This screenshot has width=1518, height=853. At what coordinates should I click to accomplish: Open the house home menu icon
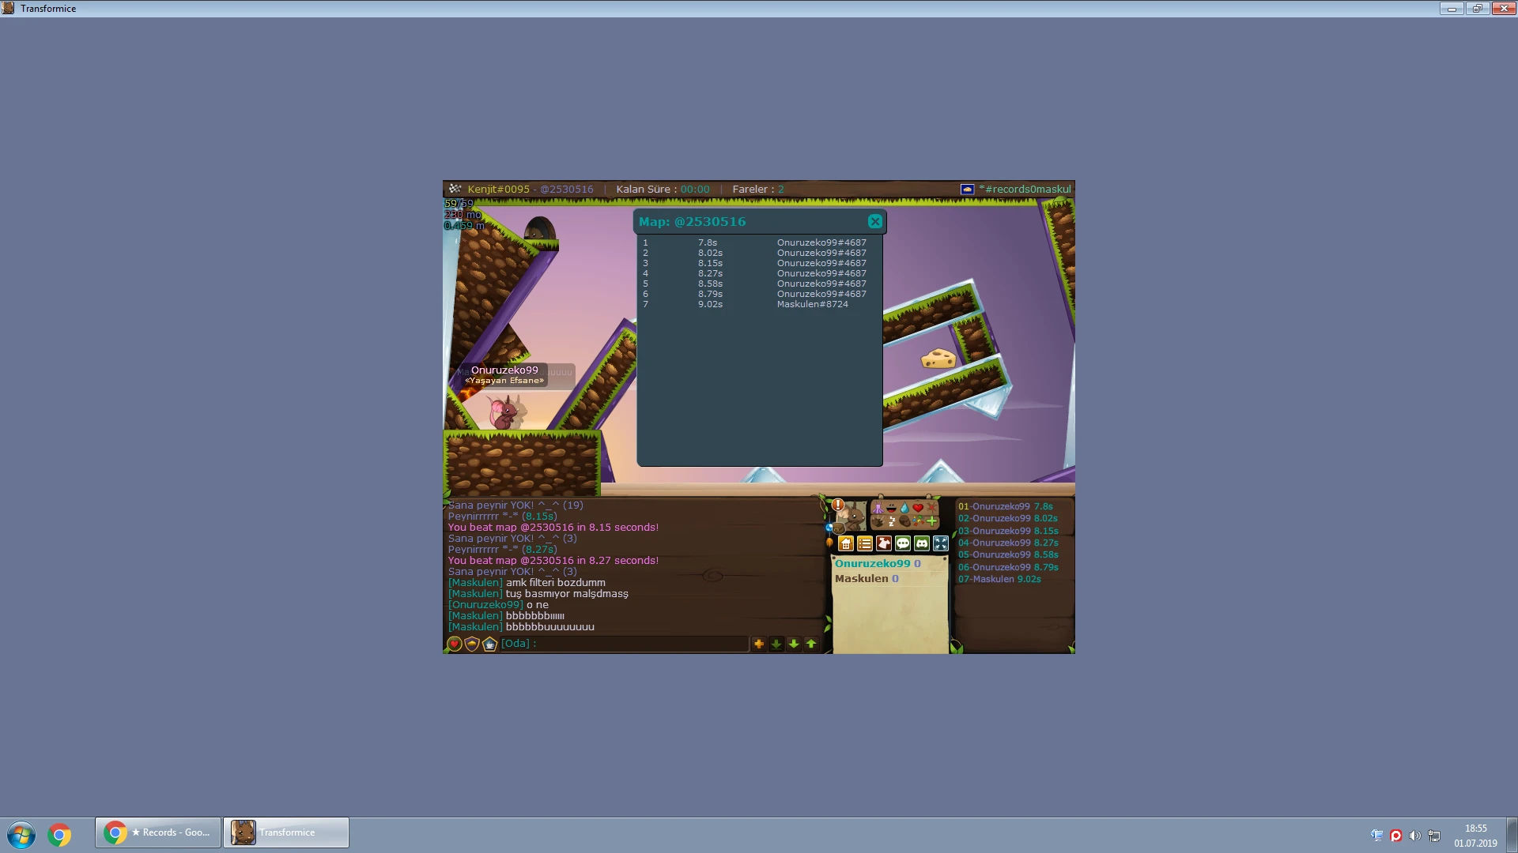(x=846, y=543)
